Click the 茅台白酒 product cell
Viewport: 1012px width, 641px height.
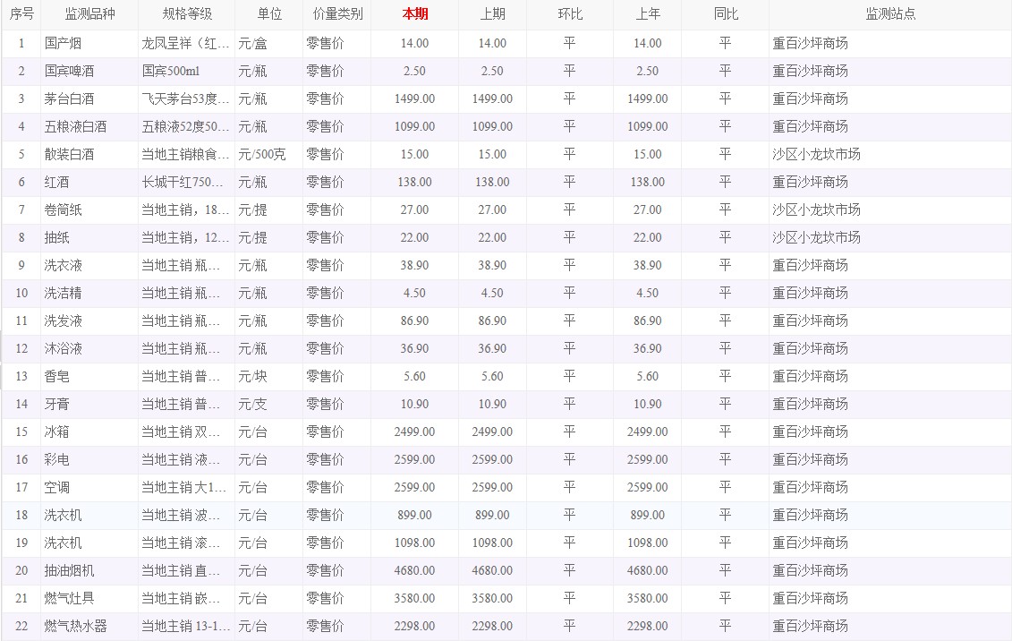click(69, 98)
